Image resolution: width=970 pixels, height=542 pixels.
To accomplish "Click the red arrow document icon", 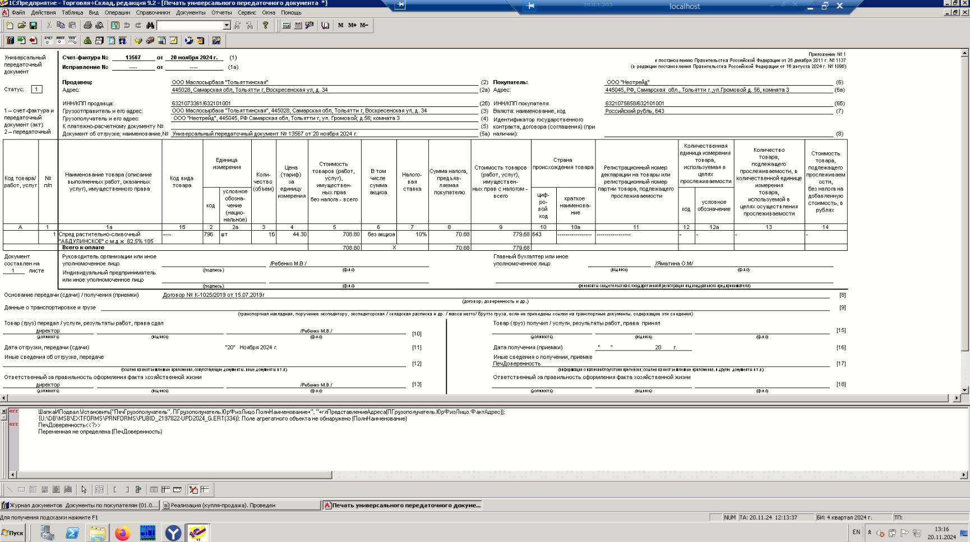I will pos(33,40).
